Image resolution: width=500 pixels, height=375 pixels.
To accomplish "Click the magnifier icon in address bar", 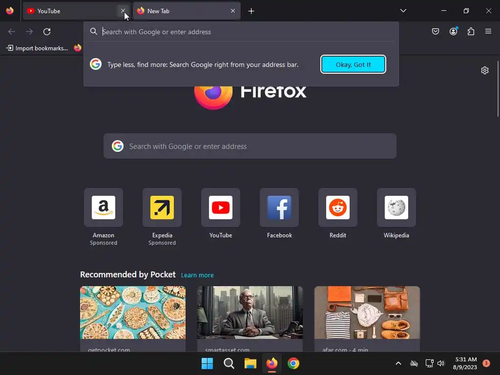I will point(93,31).
